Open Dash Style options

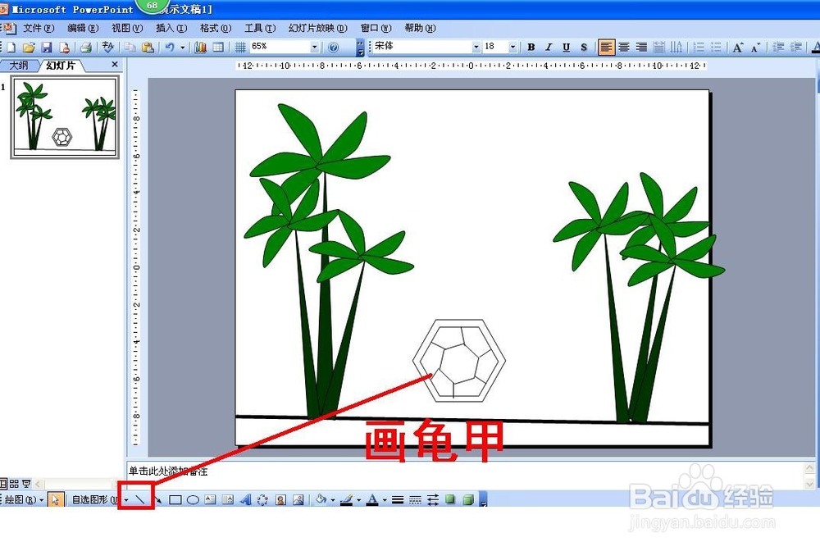coord(415,500)
